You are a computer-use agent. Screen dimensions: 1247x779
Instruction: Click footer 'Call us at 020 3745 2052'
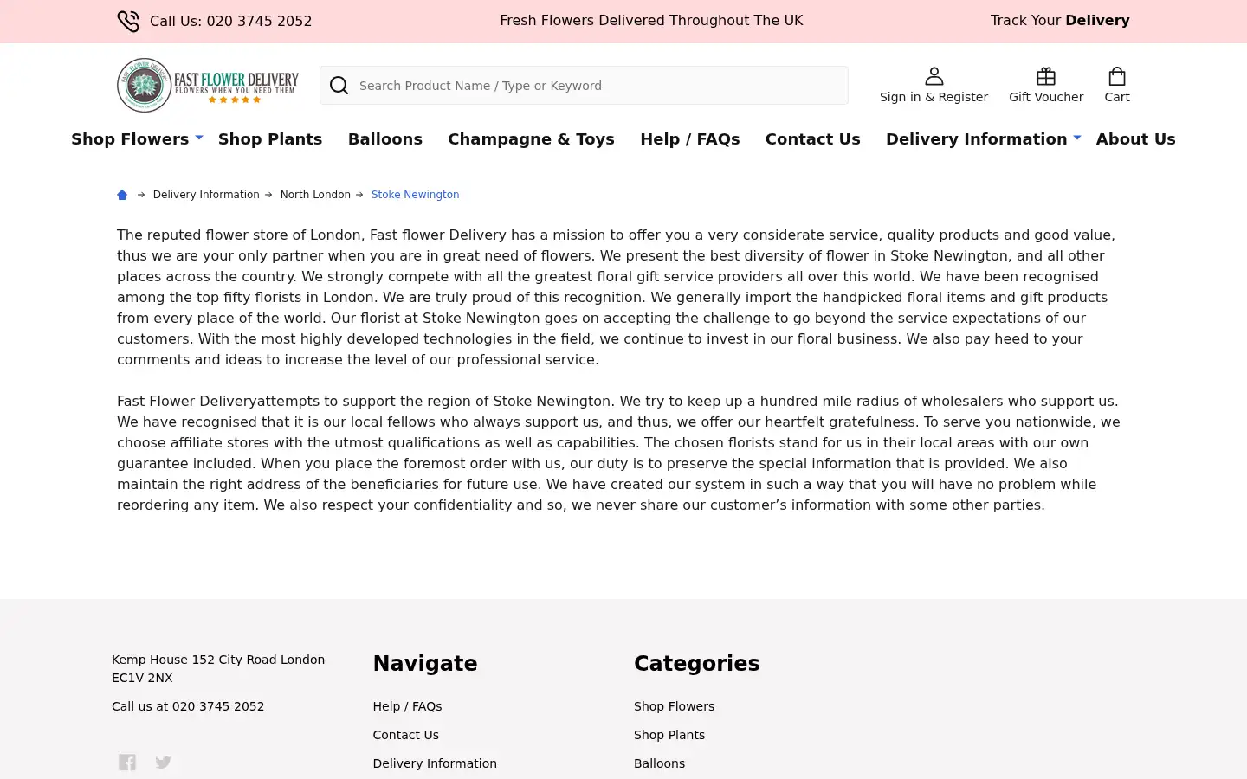(188, 706)
